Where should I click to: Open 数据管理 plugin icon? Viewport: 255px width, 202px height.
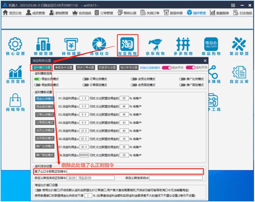pyautogui.click(x=43, y=44)
